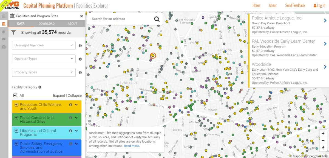Open the About menu item in header
This screenshot has width=329, height=158.
[x=273, y=5]
